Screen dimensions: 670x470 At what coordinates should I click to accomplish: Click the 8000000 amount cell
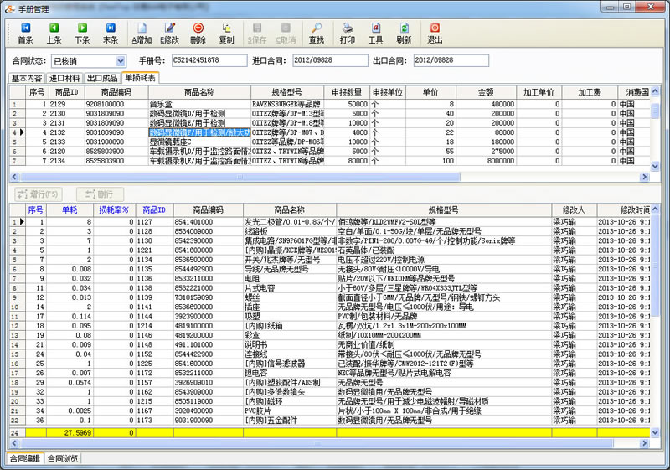486,161
